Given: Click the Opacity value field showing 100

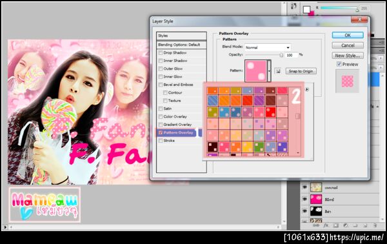Looking at the screenshot, I should point(292,55).
